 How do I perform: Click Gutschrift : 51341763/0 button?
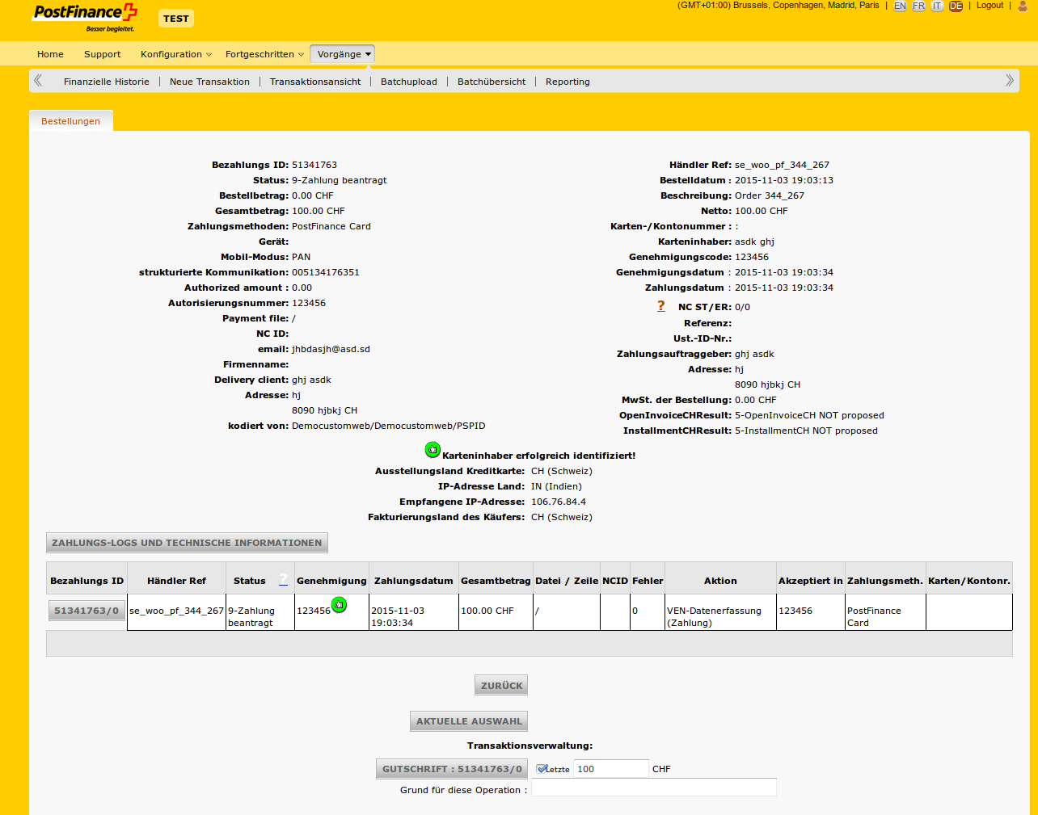point(452,769)
